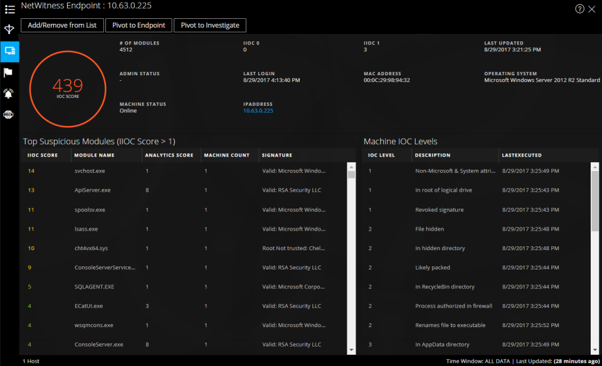The width and height of the screenshot is (602, 366).
Task: Open the list menu icon in the sidebar
Action: tap(9, 9)
